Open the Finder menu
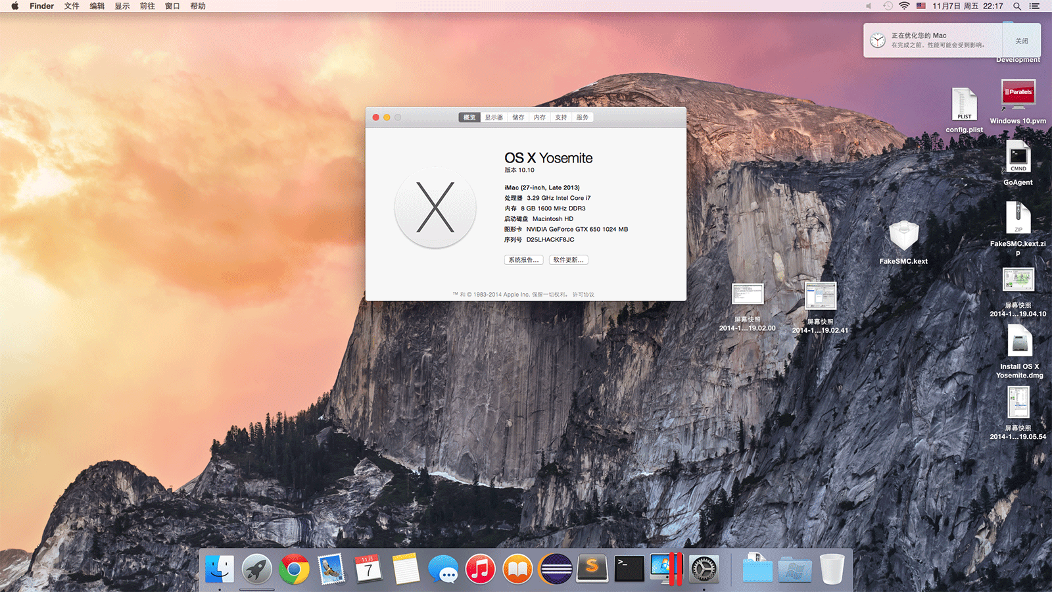 point(41,6)
